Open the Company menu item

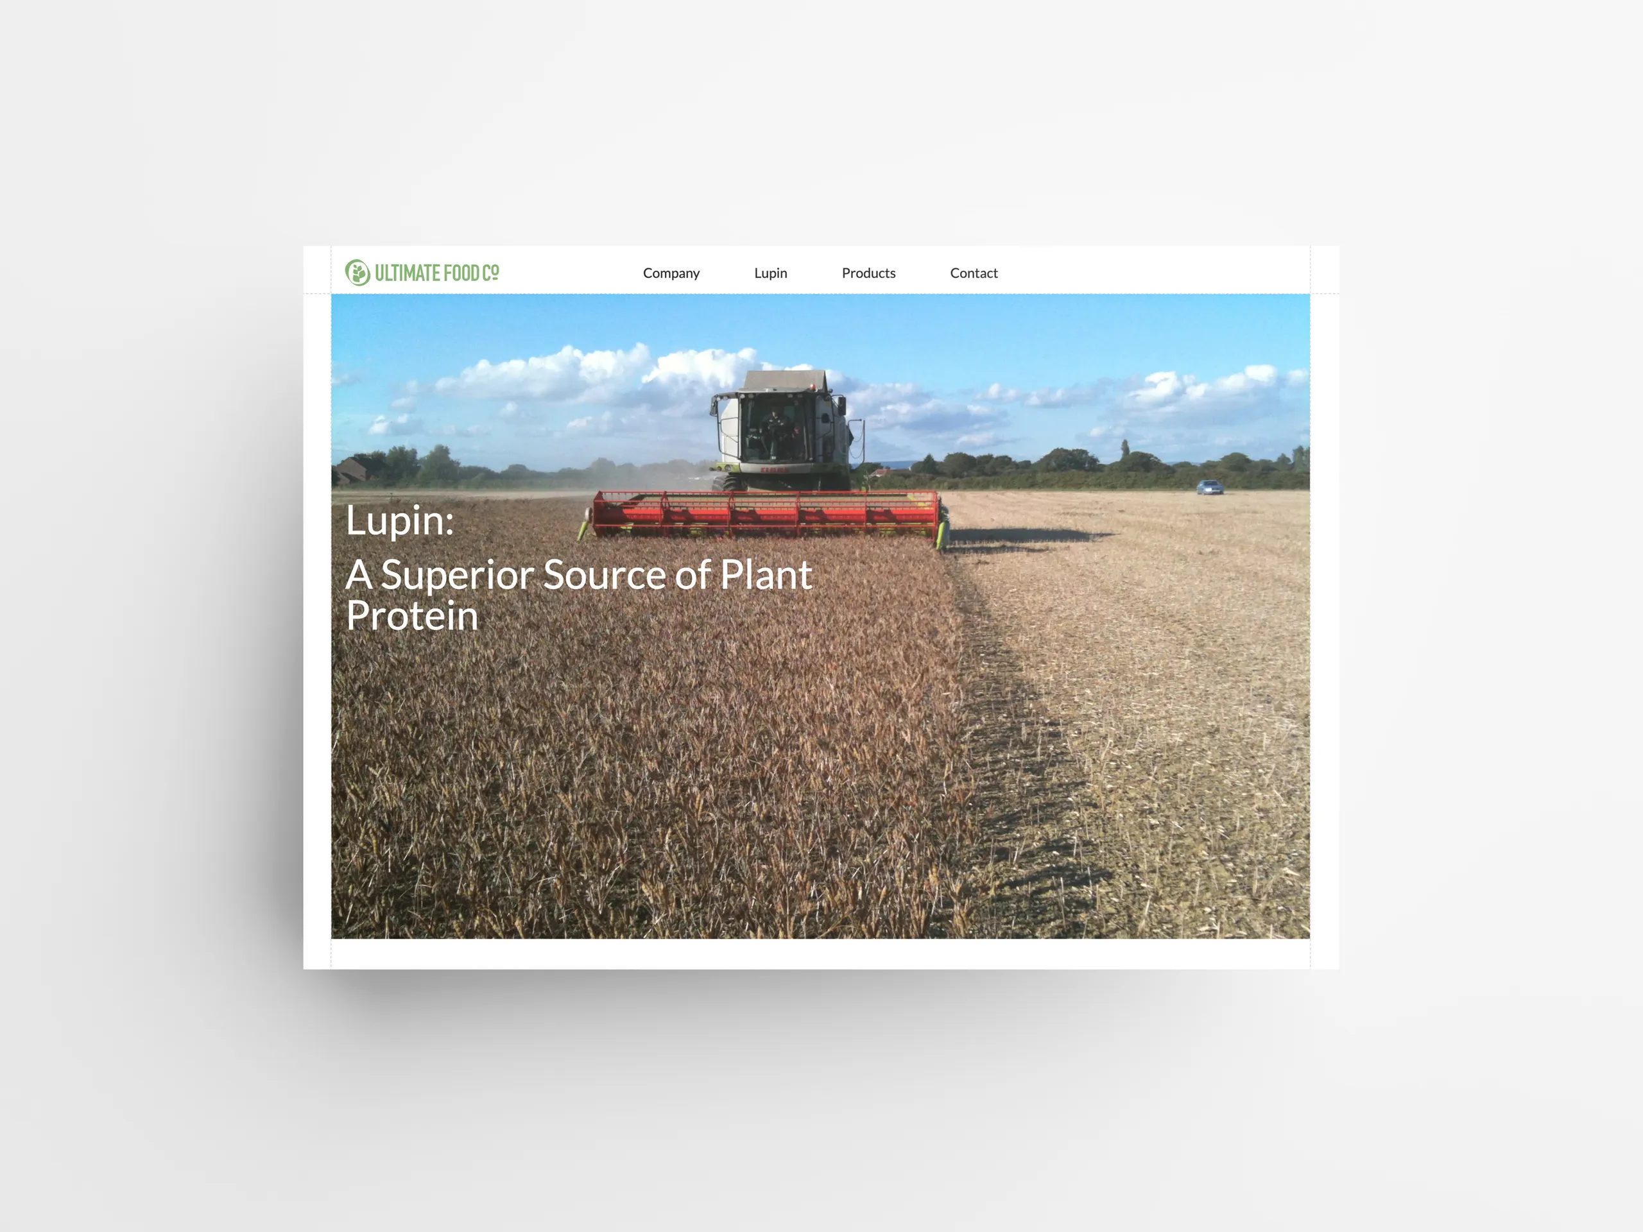(x=671, y=273)
